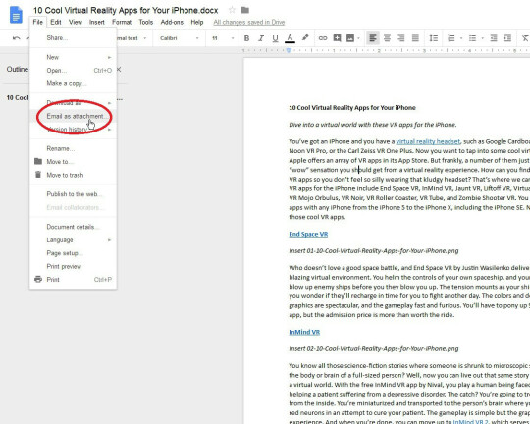This screenshot has width=530, height=424.
Task: Align text to the right
Action: pos(400,38)
